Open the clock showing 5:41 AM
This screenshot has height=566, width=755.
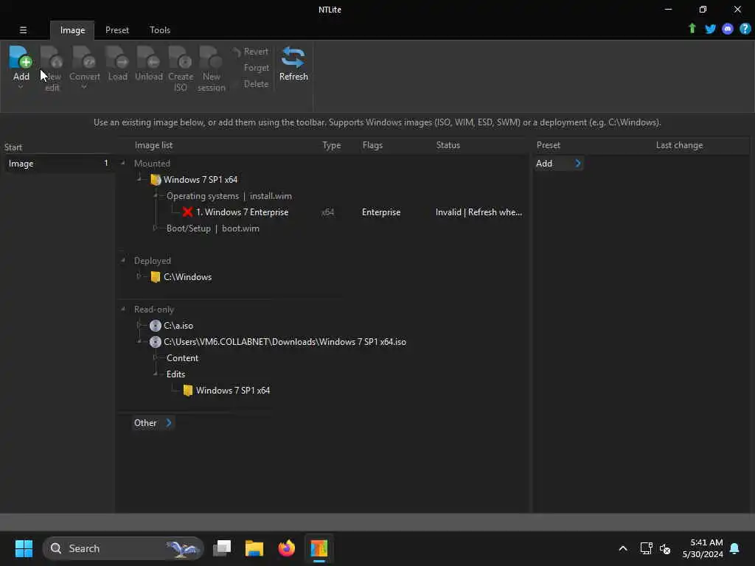[703, 548]
